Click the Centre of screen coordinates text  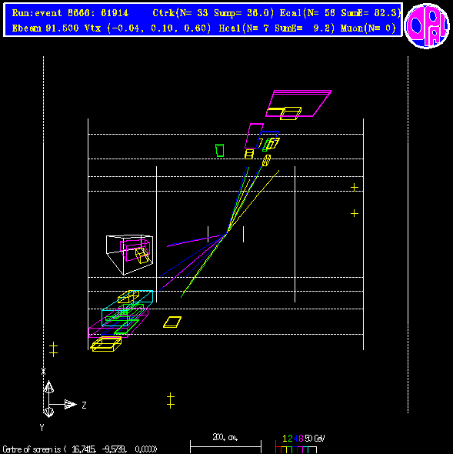pos(80,449)
